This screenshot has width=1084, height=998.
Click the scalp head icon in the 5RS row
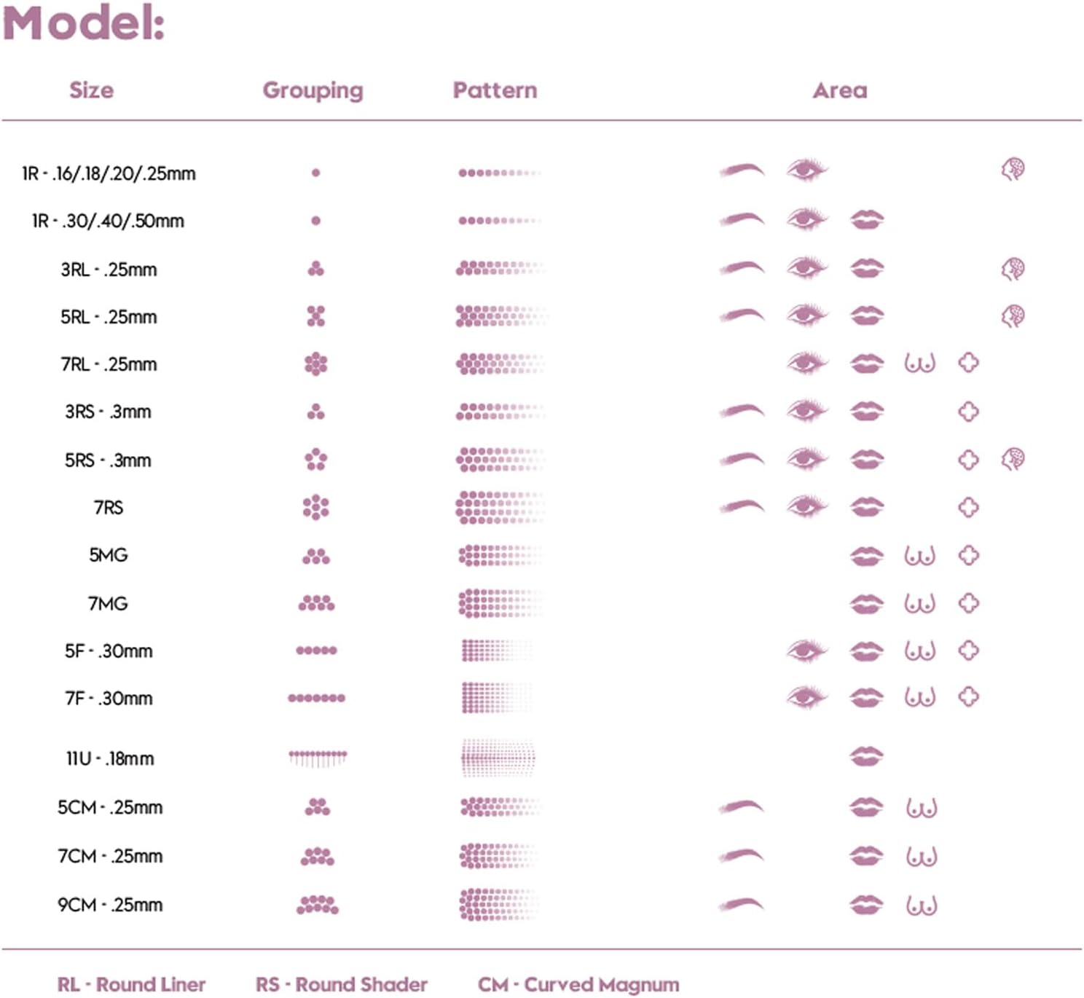click(x=1013, y=459)
